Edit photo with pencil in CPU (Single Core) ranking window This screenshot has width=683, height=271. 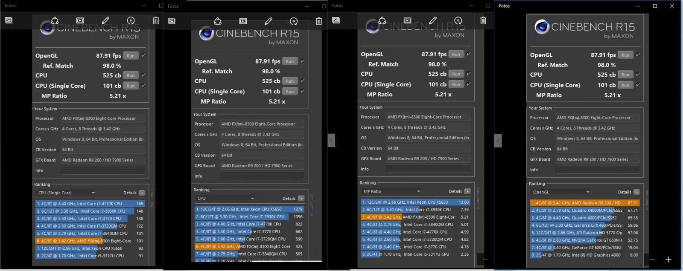pyautogui.click(x=105, y=20)
